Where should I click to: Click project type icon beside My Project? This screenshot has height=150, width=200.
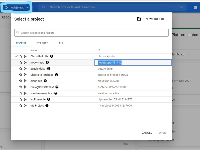point(25,105)
